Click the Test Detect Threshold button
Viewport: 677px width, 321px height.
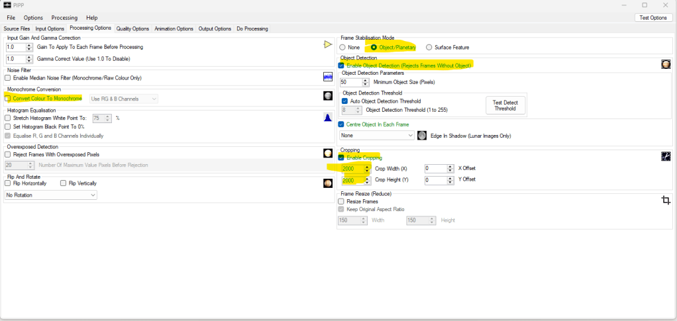click(505, 105)
